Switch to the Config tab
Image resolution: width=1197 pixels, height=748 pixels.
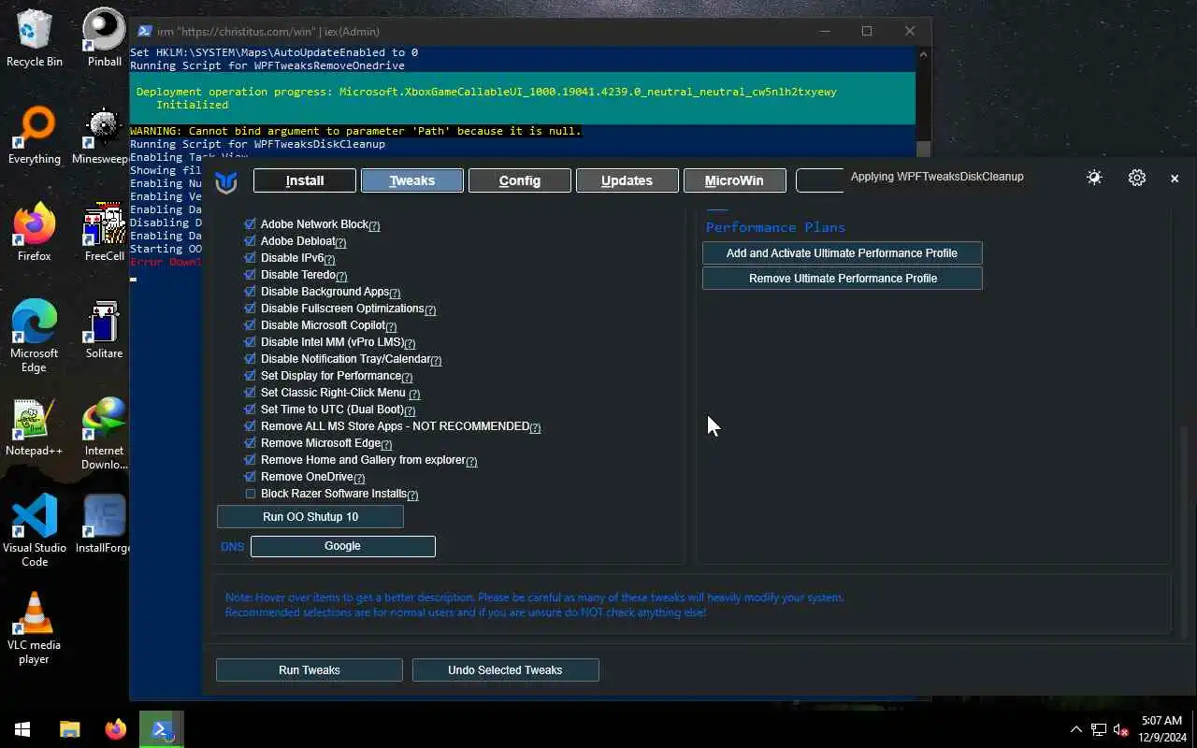pyautogui.click(x=520, y=180)
